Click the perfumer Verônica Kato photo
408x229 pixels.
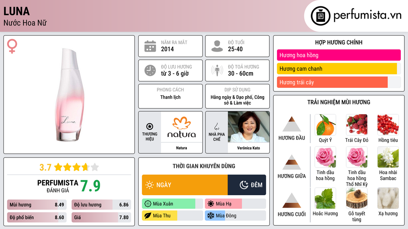pyautogui.click(x=249, y=127)
